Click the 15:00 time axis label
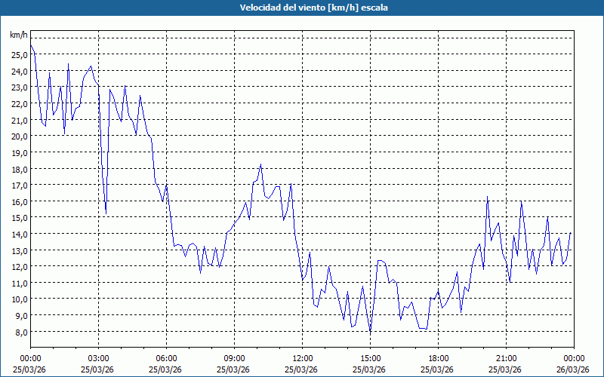Screen dimensions: 604x377 click(370, 358)
